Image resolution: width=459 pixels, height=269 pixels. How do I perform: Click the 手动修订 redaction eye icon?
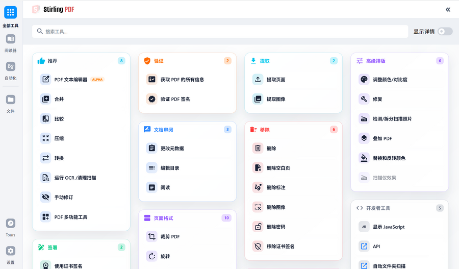click(46, 198)
